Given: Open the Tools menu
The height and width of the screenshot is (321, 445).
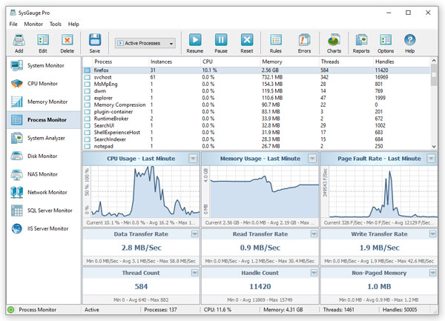Looking at the screenshot, I should tap(56, 24).
